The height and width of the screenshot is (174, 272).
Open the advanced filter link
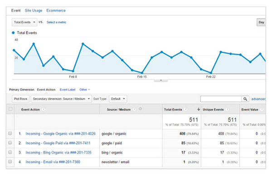tap(258, 99)
